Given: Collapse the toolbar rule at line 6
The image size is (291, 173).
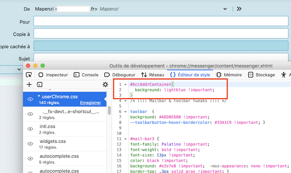Looking at the screenshot, I should click(125, 112).
